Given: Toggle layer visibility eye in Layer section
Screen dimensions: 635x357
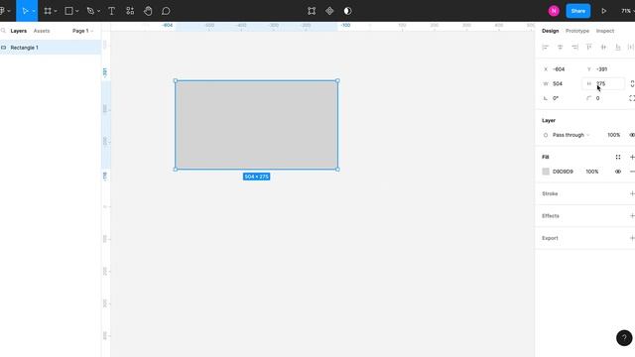Looking at the screenshot, I should [x=632, y=135].
